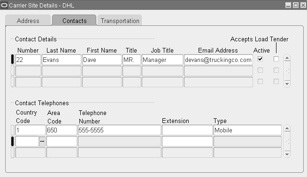Screen dimensions: 307x177
Task: Click the Type field showing Mobile
Action: (247, 130)
